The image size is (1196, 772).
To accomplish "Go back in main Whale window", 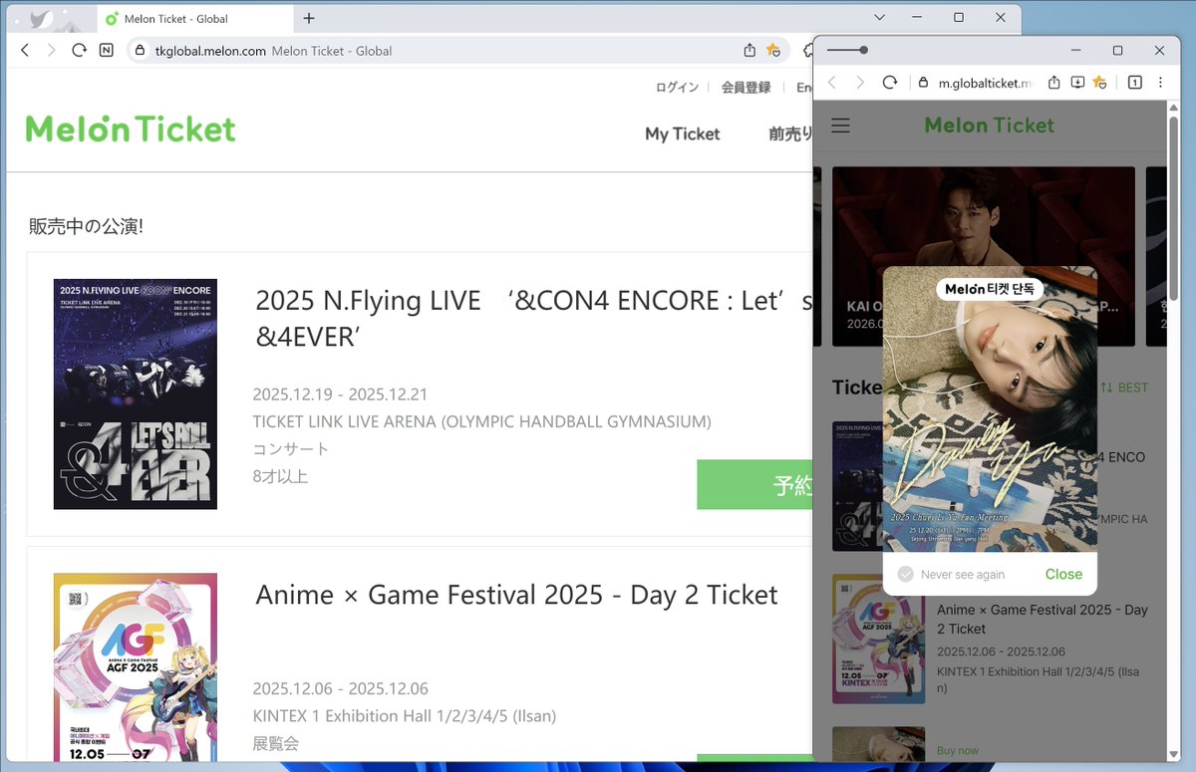I will pos(25,50).
